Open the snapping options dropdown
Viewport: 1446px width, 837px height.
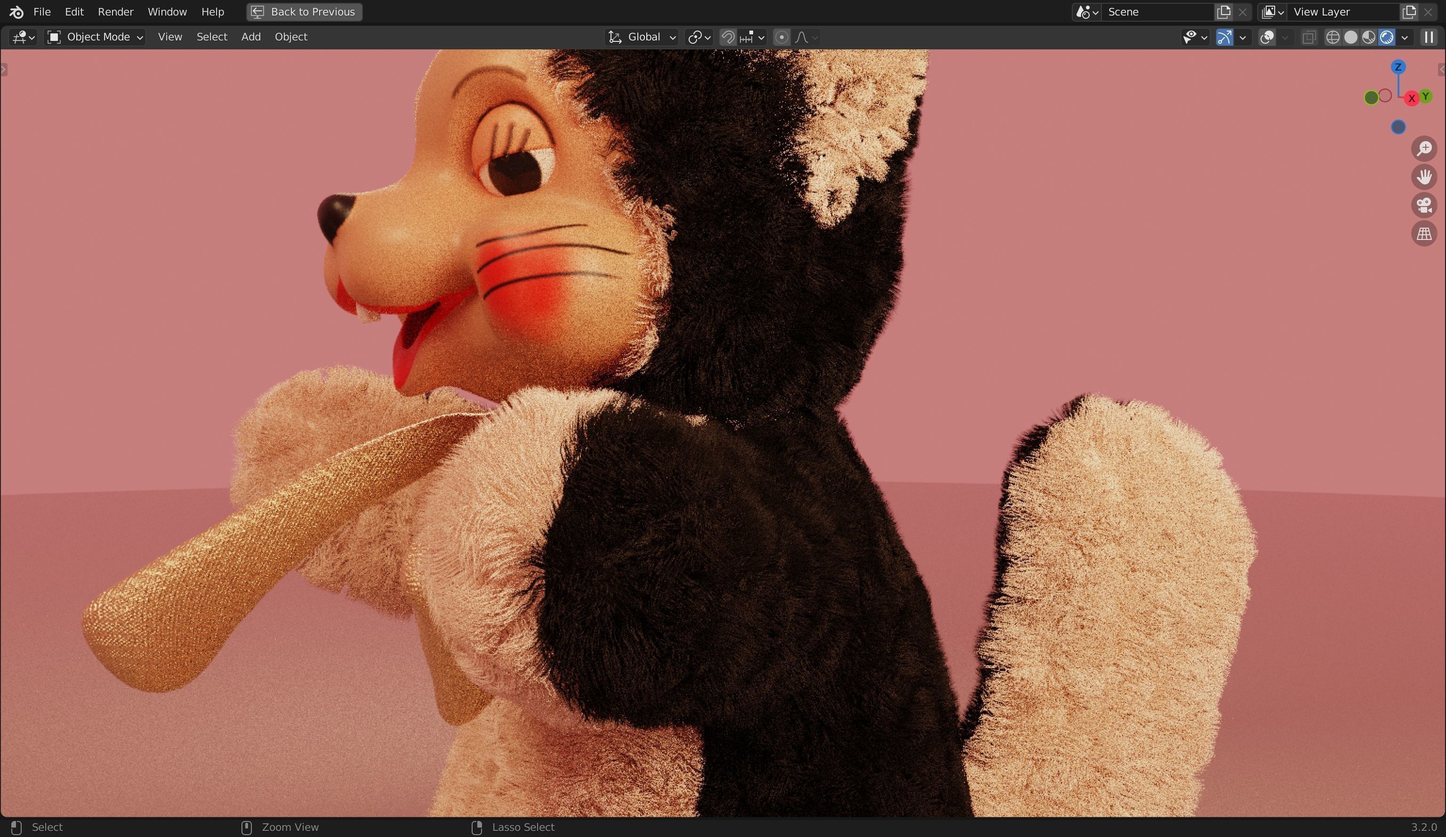752,37
